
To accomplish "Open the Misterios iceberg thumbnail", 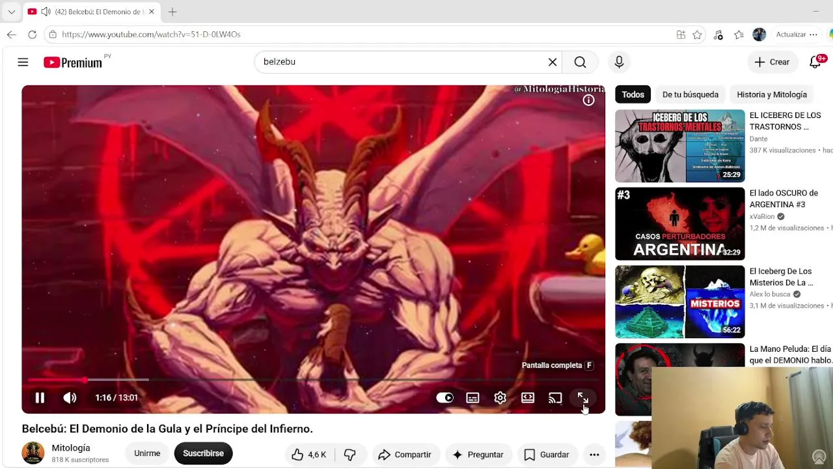I will [x=679, y=302].
